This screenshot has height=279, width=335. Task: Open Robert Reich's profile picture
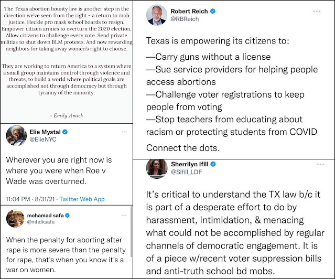coord(157,15)
